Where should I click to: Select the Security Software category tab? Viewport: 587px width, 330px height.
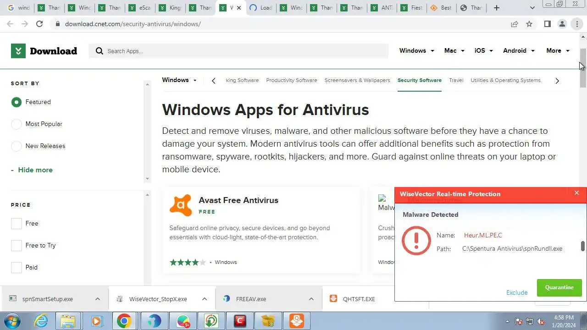[420, 80]
